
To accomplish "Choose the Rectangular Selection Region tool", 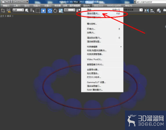I will pos(38,11).
